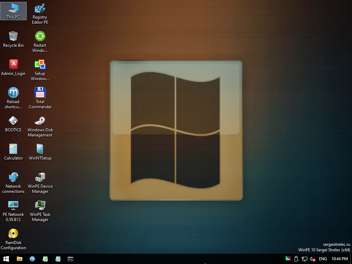Click the BOOTICE desktop icon
Screen dimensions: 352x264
coord(13,121)
